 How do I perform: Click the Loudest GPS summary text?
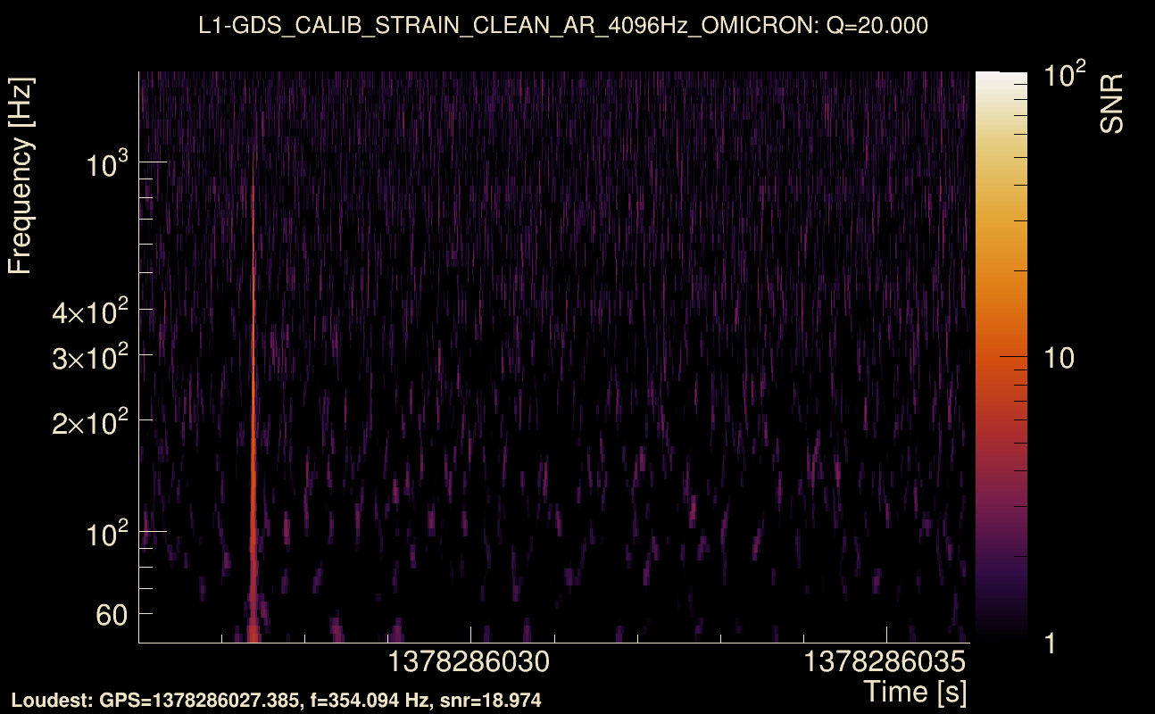(276, 701)
